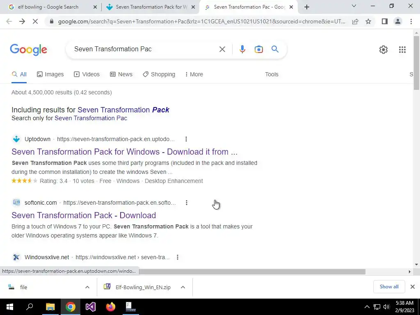Click the blue search magnifier button

(x=275, y=49)
